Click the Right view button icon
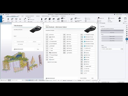 82,62
